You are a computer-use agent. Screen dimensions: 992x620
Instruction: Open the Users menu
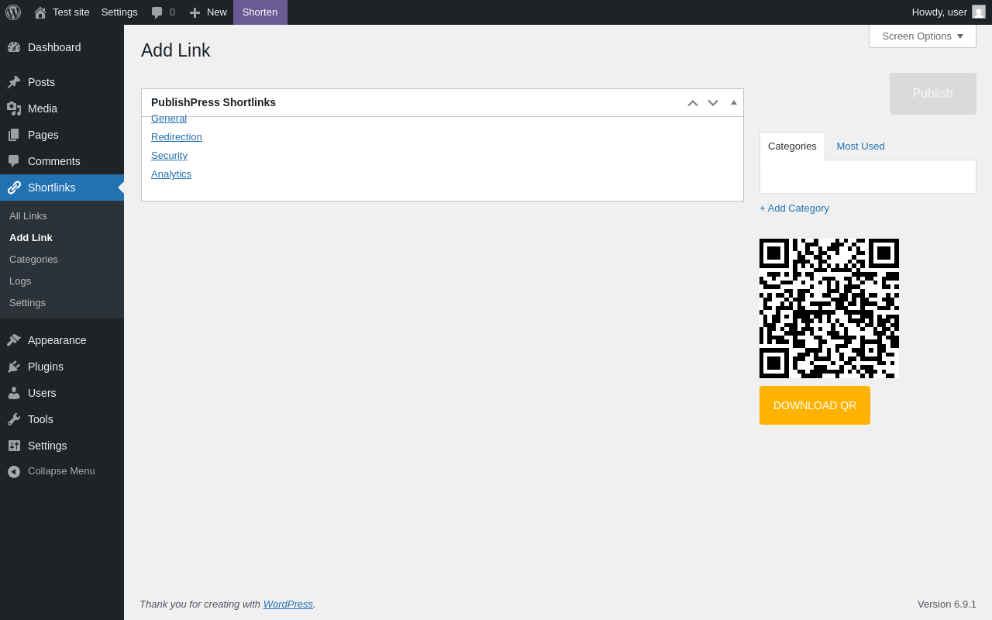coord(62,393)
